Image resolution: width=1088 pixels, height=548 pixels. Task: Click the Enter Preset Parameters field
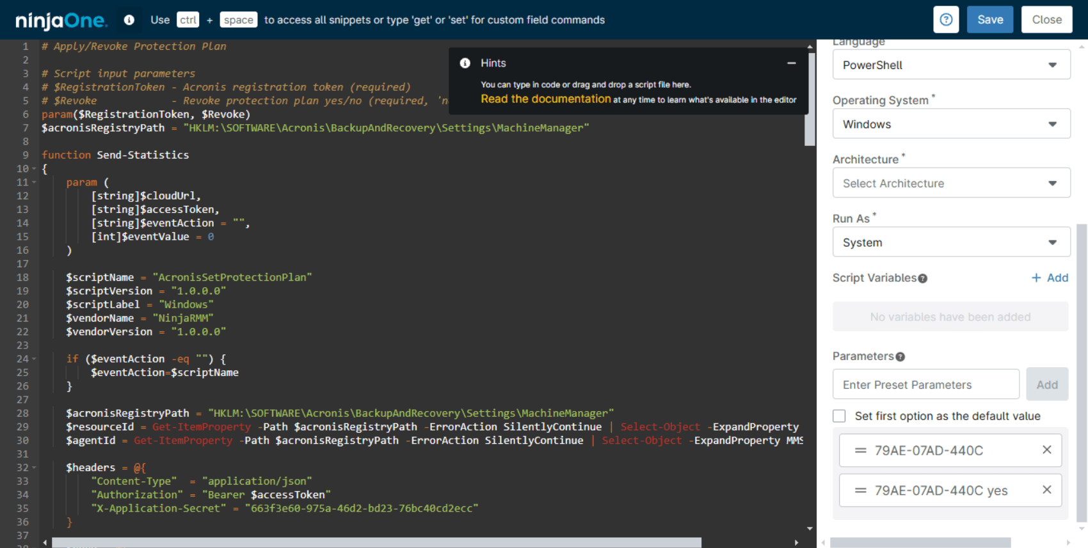point(925,384)
